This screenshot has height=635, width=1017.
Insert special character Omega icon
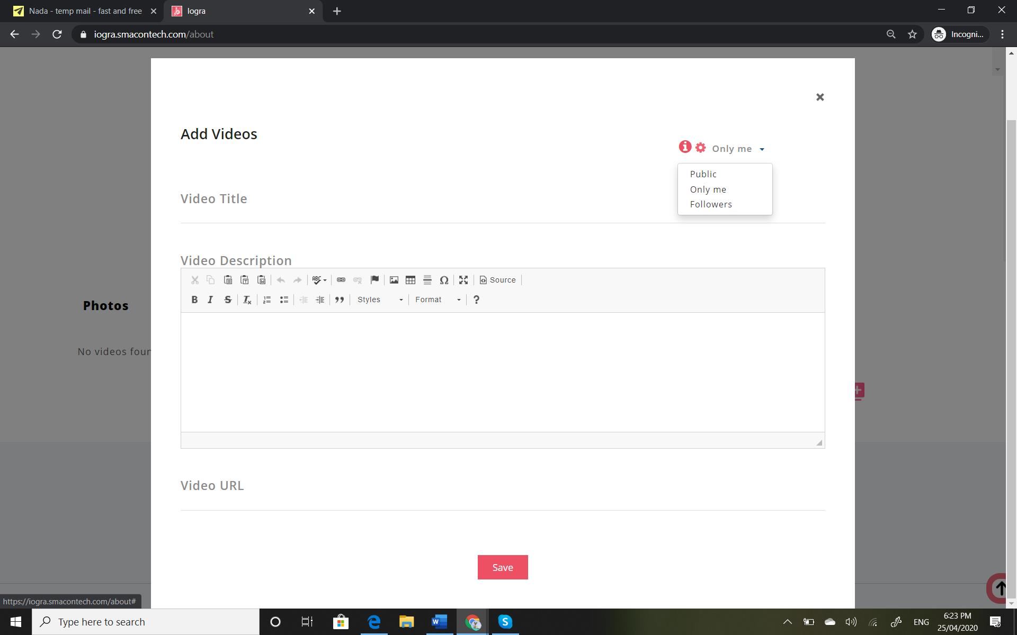444,280
